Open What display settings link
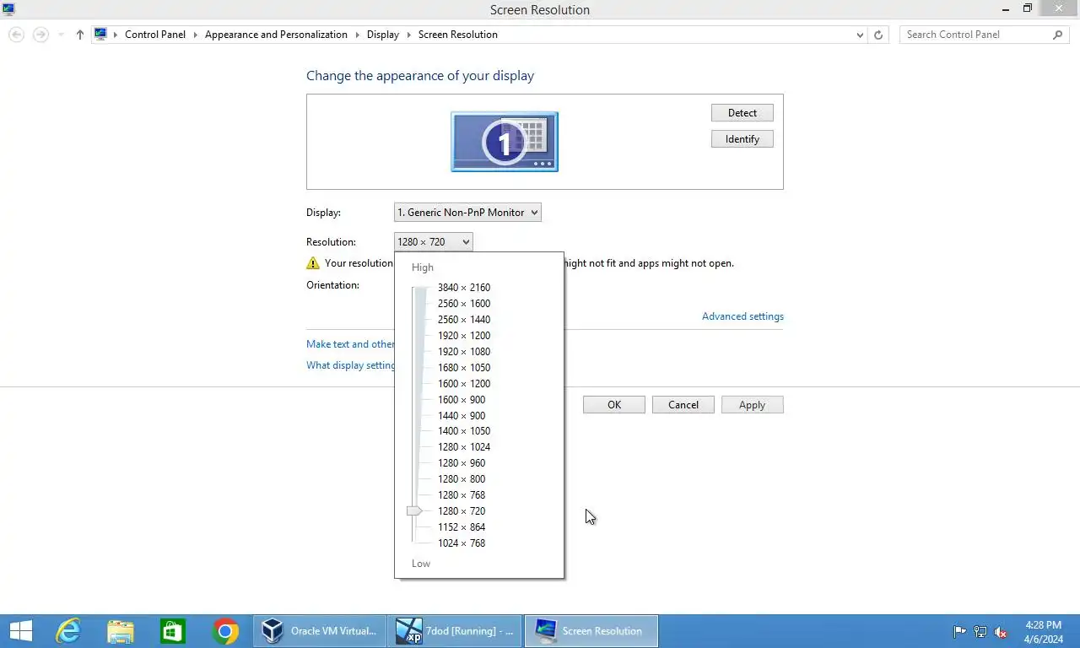 click(350, 365)
